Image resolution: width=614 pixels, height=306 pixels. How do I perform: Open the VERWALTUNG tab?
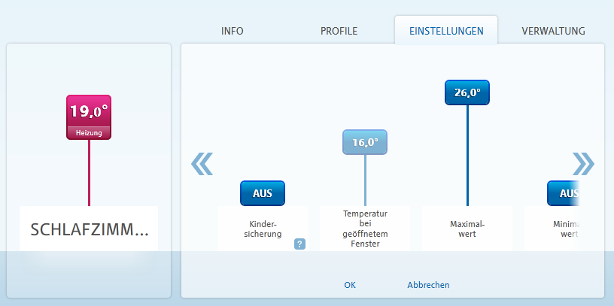coord(553,31)
